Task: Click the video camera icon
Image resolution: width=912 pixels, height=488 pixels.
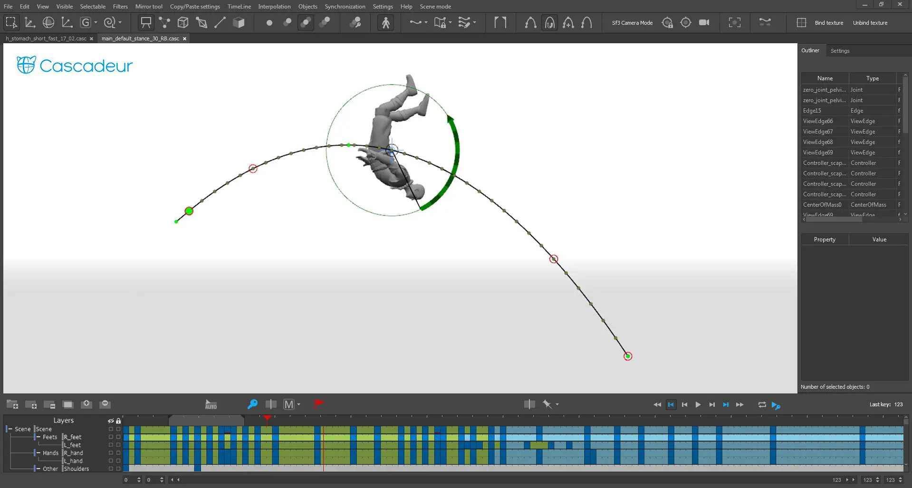Action: [704, 23]
